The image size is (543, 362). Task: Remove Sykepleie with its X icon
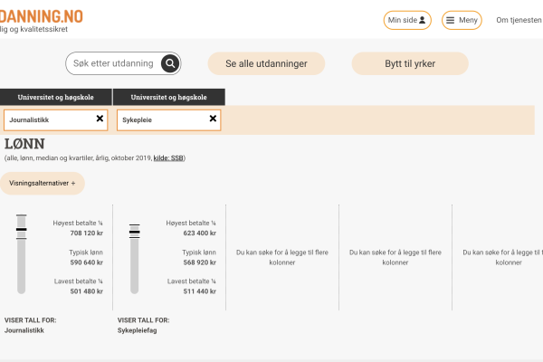(213, 119)
